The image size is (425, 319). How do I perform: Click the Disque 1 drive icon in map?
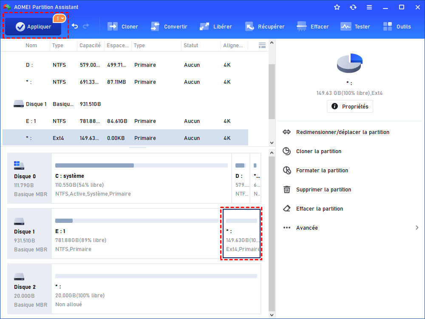pos(19,221)
